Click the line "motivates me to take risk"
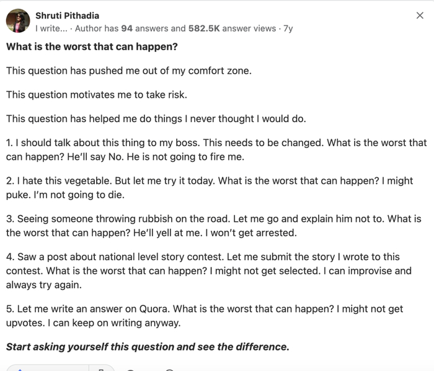This screenshot has height=371, width=434. point(96,95)
